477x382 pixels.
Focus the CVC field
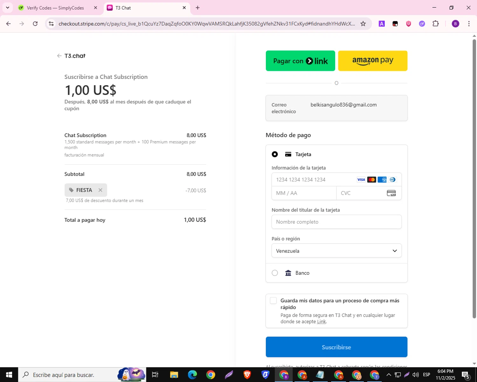click(x=369, y=193)
